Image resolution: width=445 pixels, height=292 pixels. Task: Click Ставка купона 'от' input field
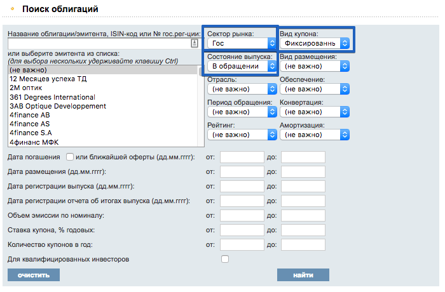tap(242, 230)
